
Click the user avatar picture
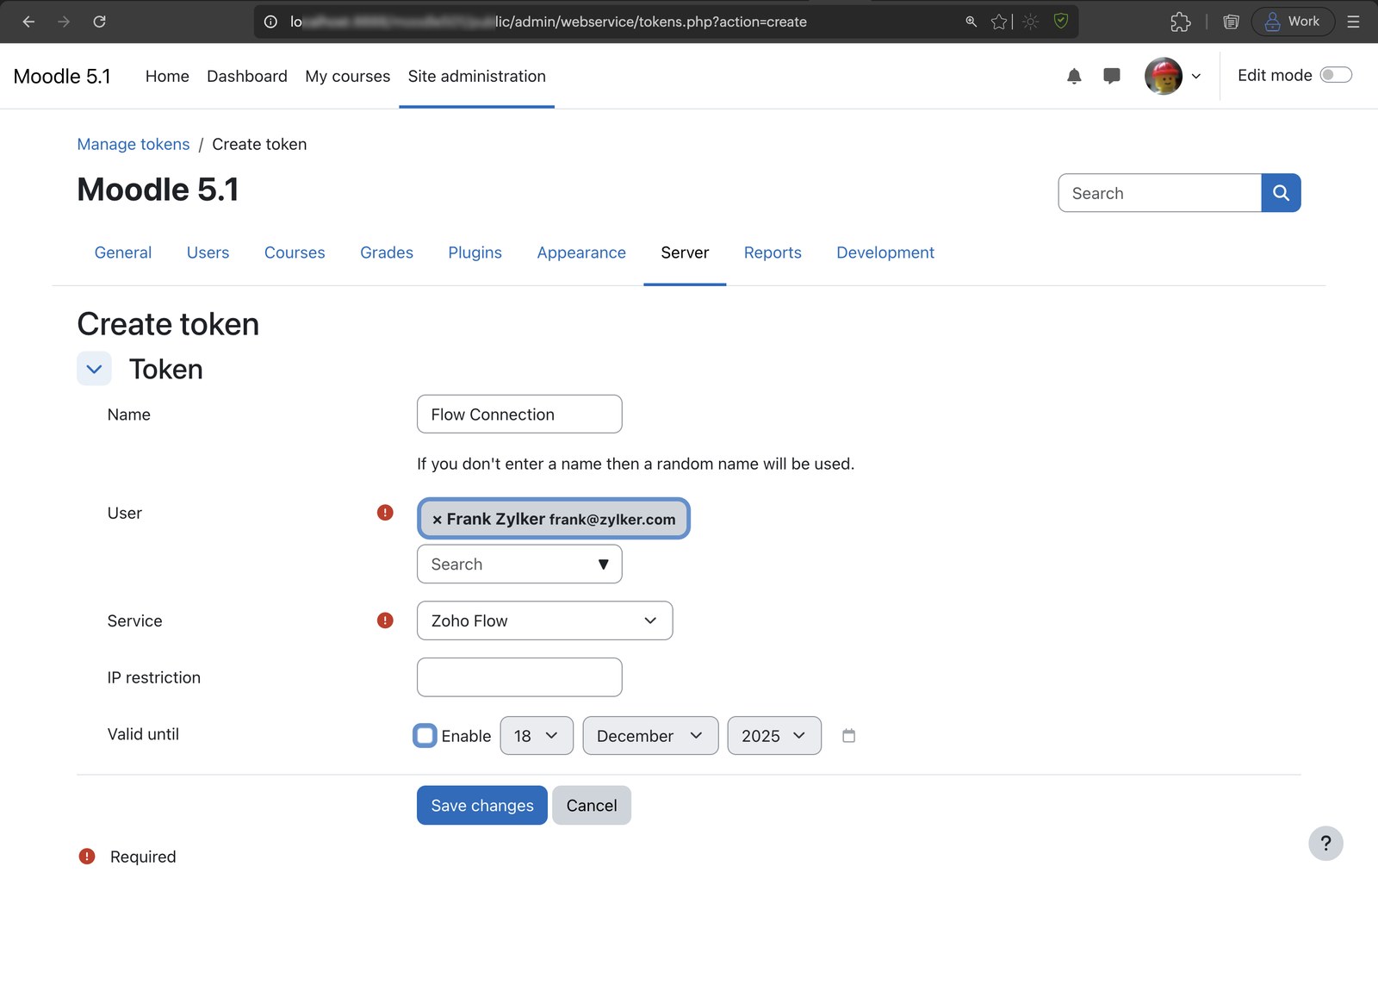click(x=1164, y=76)
